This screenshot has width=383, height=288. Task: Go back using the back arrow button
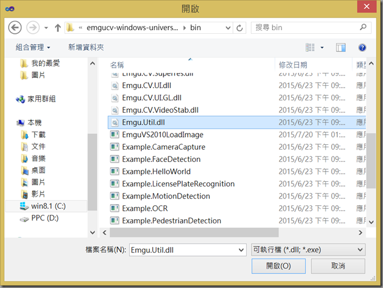14,27
